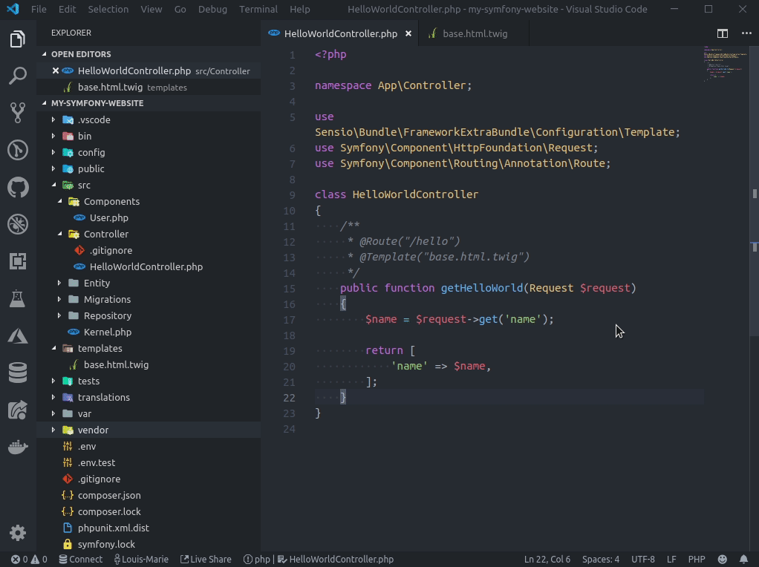Click the errors and warnings status indicator
The width and height of the screenshot is (759, 567).
click(30, 560)
